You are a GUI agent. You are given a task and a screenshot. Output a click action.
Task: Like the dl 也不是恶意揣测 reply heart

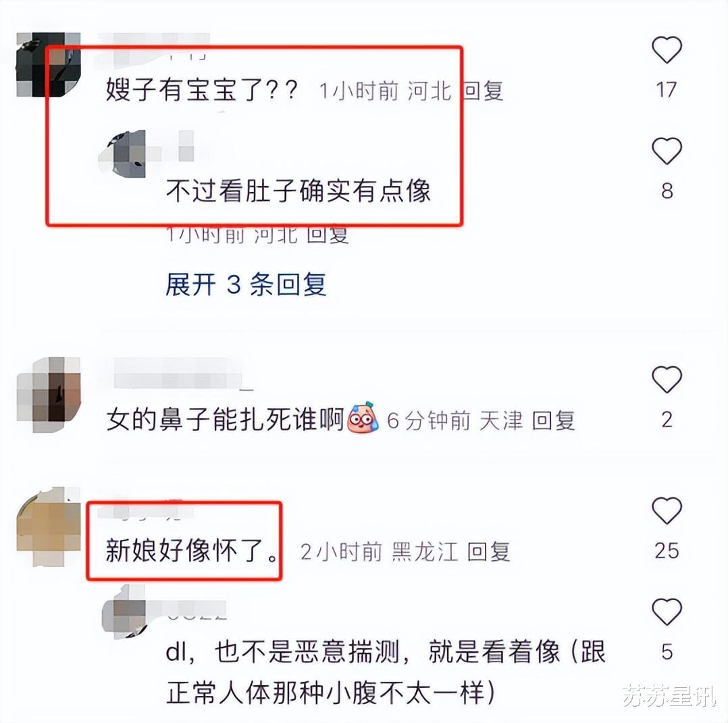(667, 612)
